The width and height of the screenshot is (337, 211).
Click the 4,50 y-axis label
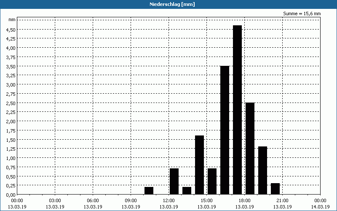tap(11, 30)
